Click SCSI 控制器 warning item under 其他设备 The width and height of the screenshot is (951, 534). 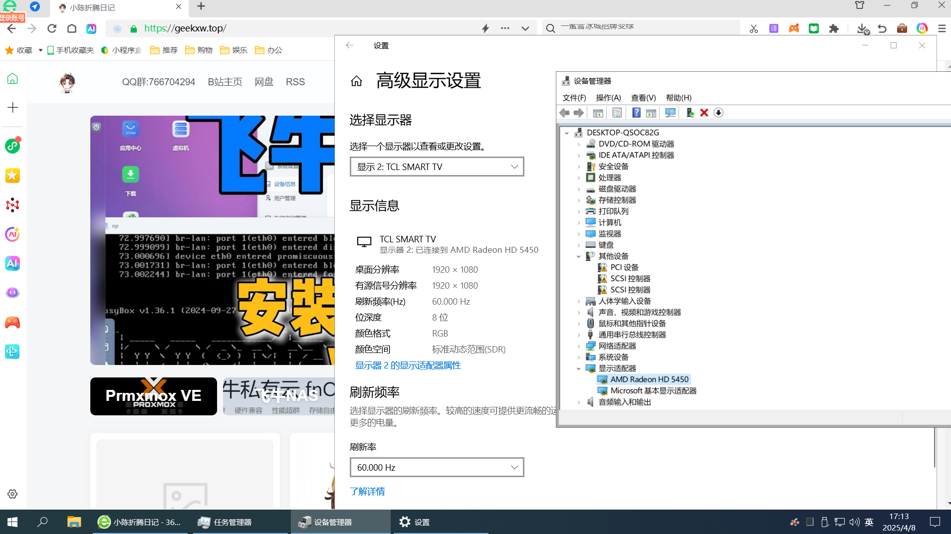point(630,278)
